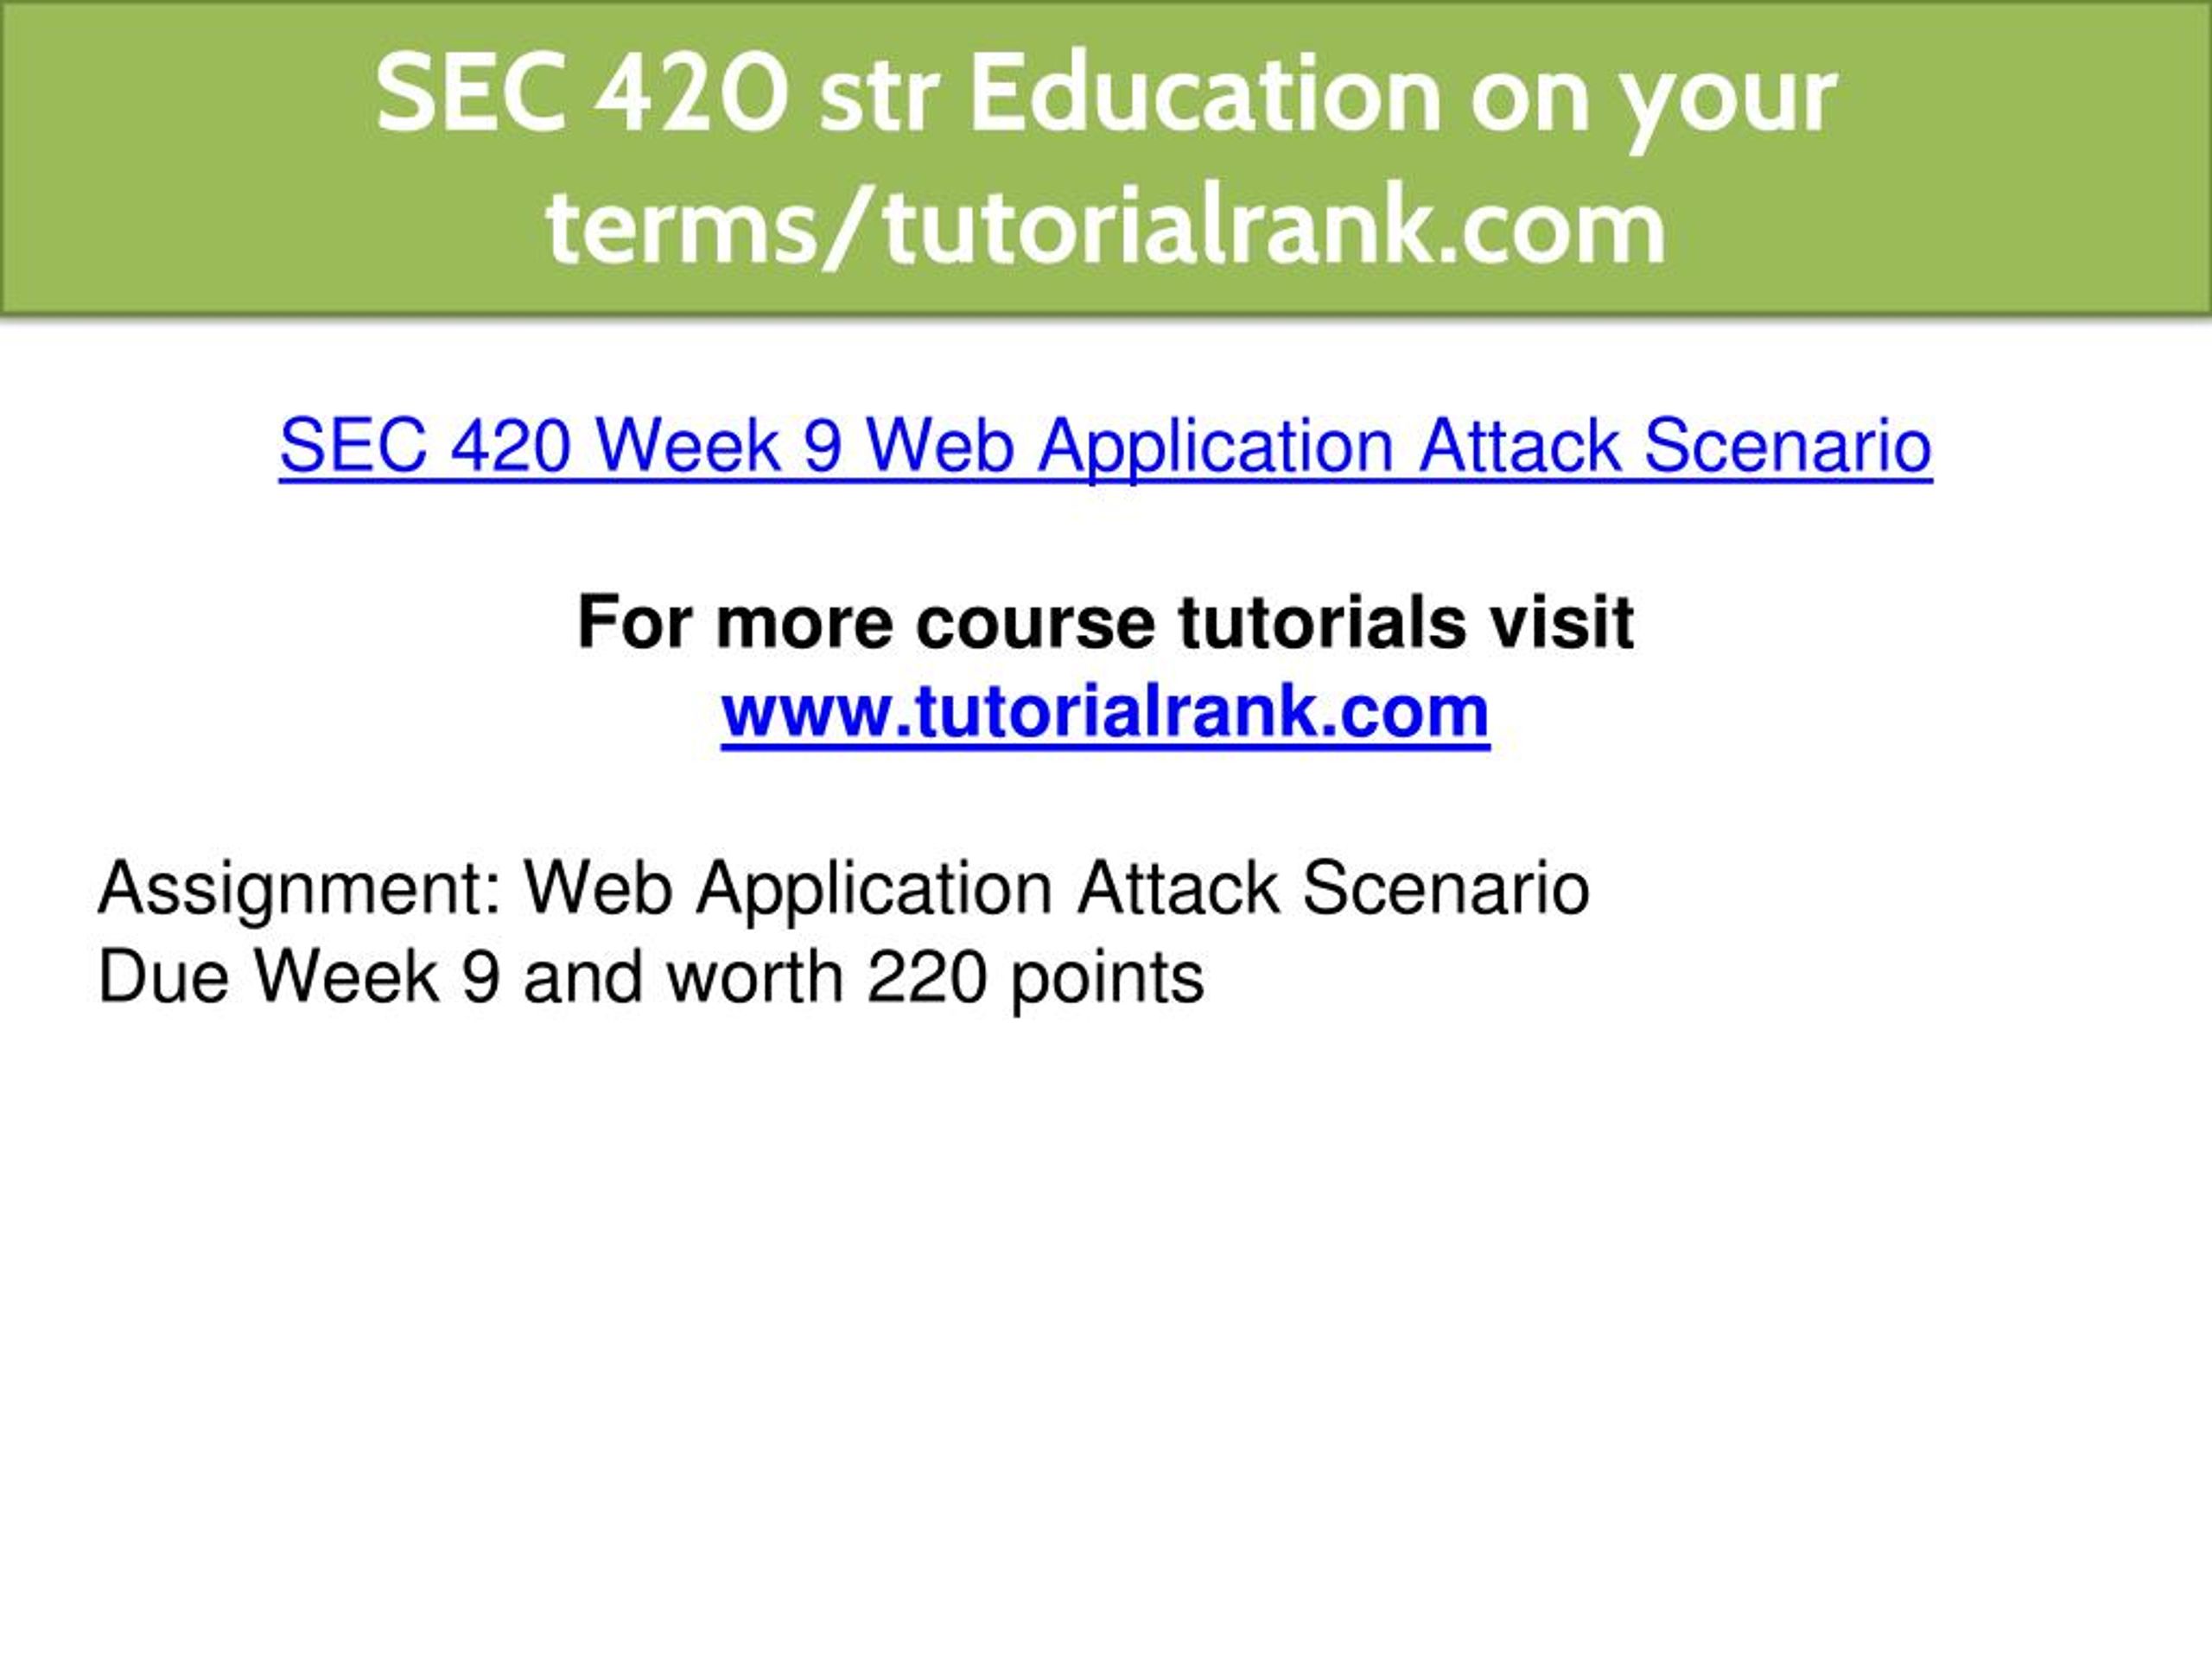Select the "Assignment: Web Application Attack Scenario" line
2212x1659 pixels.
(x=843, y=890)
